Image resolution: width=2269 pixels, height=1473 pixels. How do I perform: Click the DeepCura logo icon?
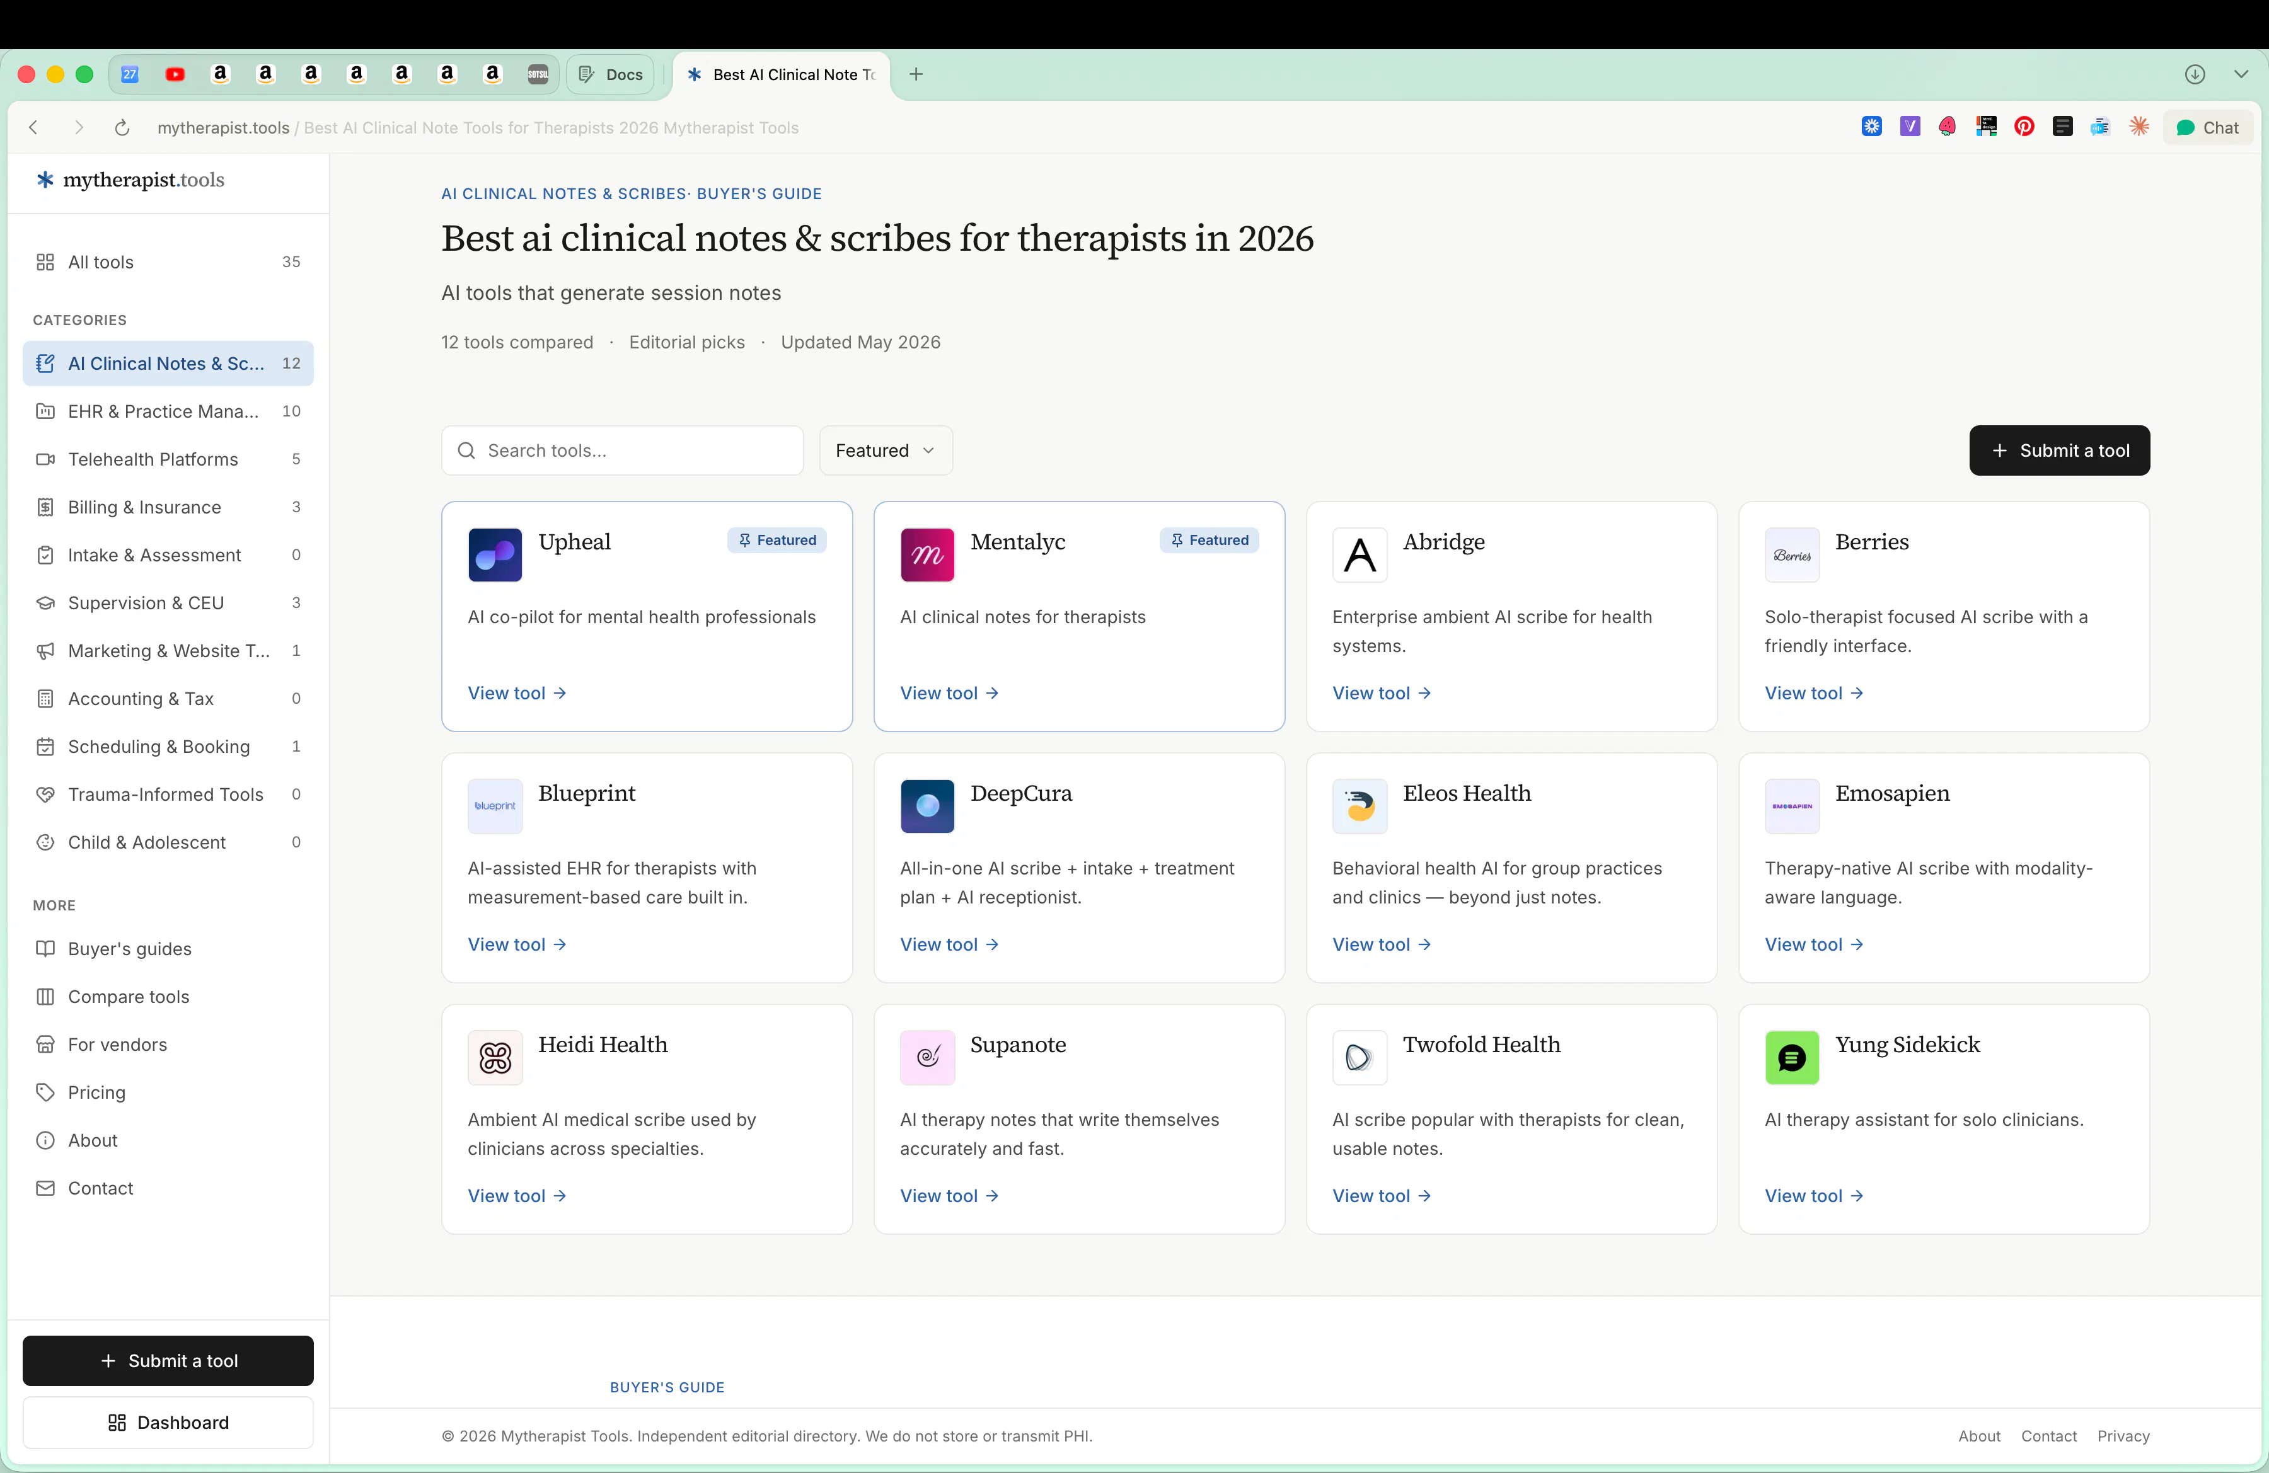tap(928, 806)
